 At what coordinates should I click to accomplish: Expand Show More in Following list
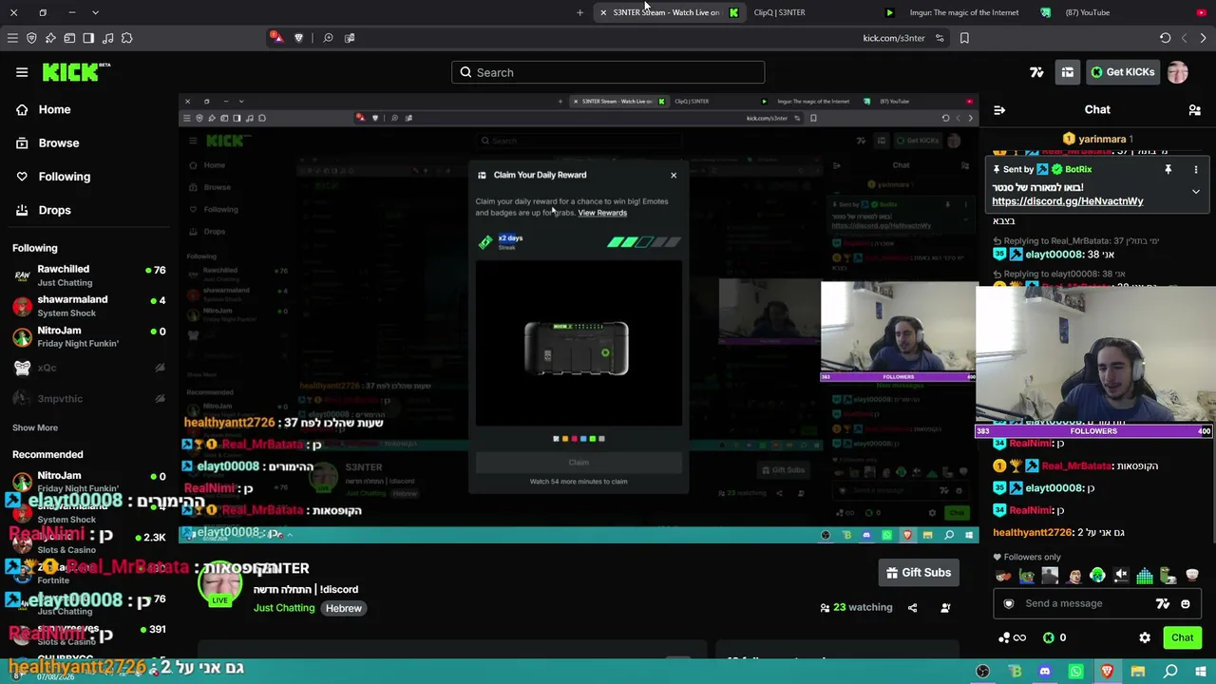[35, 428]
